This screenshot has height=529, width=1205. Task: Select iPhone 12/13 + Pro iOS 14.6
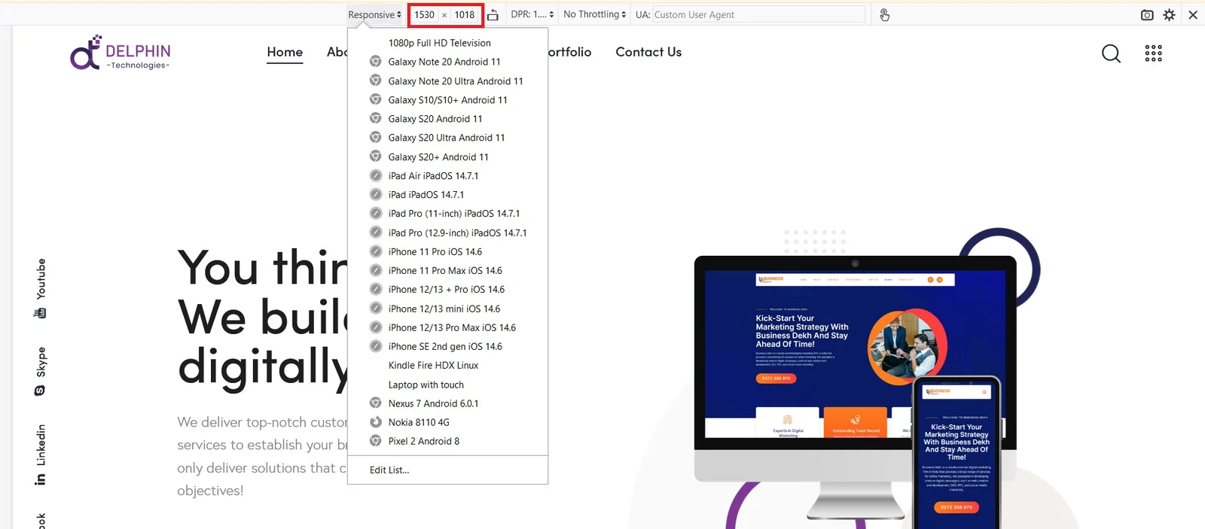(x=447, y=290)
